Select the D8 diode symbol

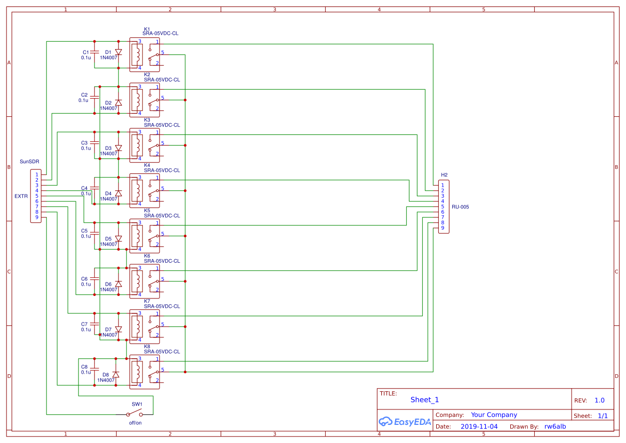tap(116, 375)
